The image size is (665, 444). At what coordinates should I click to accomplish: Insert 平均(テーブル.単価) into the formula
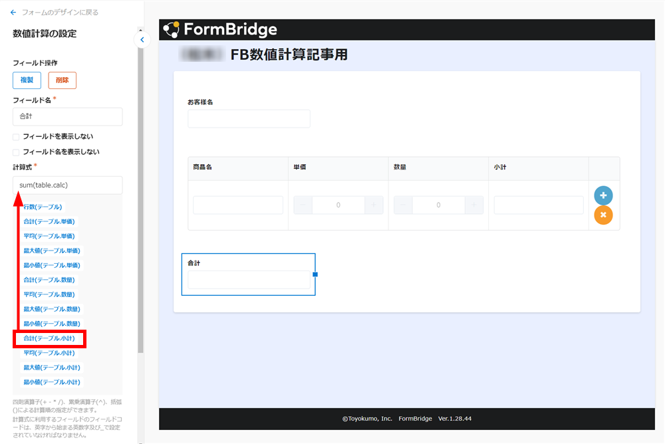pyautogui.click(x=49, y=236)
